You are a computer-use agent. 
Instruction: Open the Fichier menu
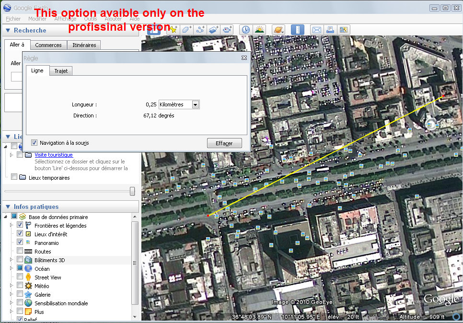coord(13,19)
